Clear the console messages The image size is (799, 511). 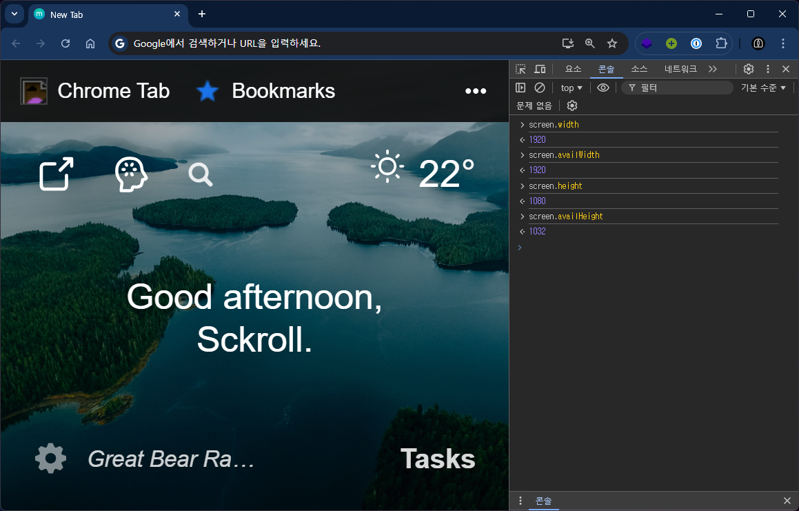pyautogui.click(x=540, y=88)
